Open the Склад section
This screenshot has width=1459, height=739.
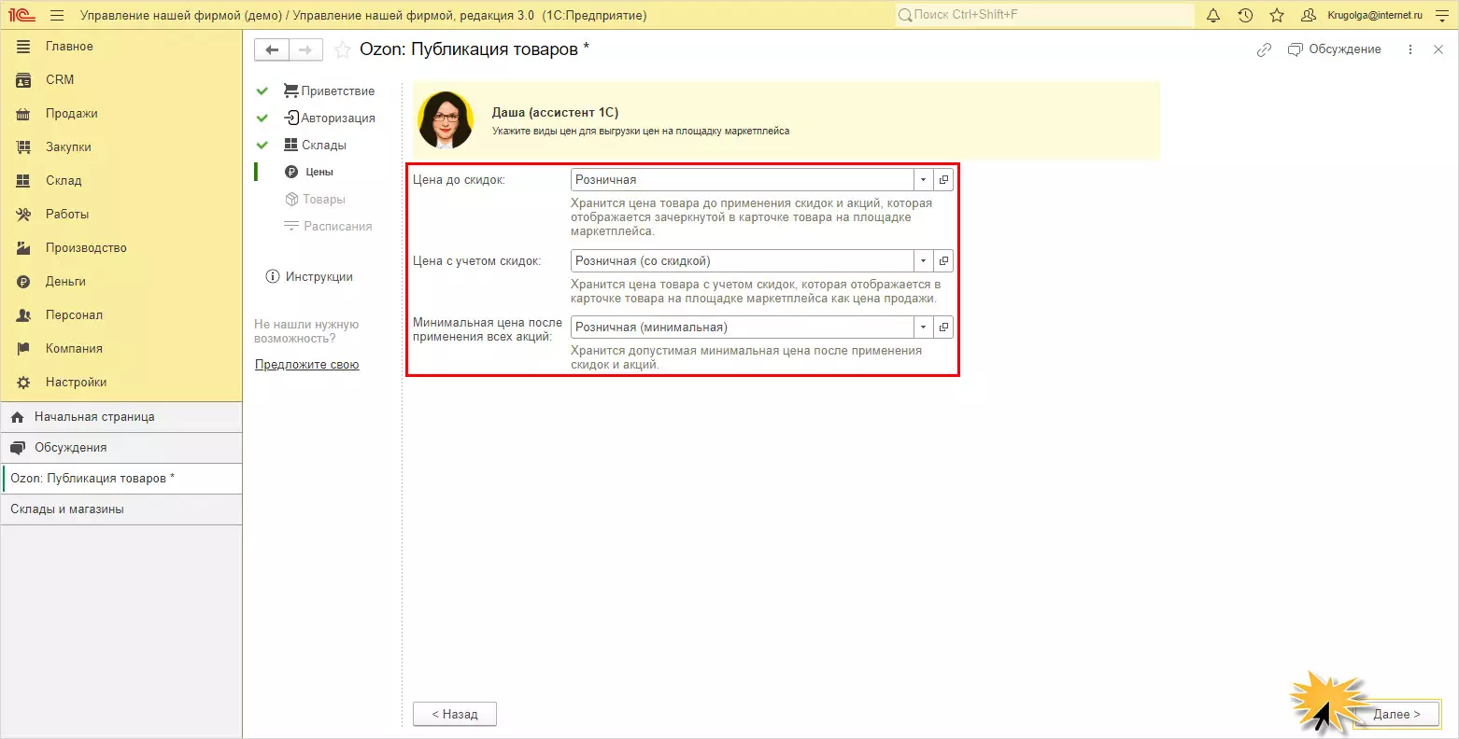(121, 180)
